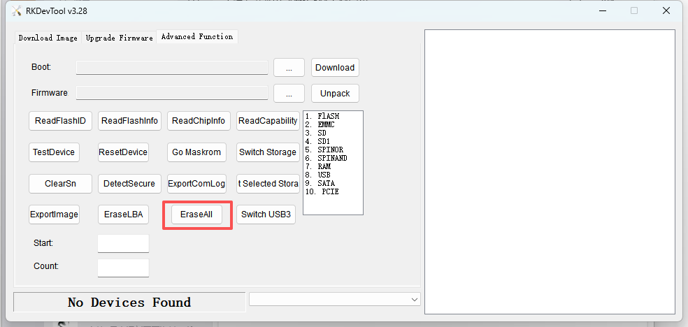
Task: Click the Switch USB3 button
Action: [266, 215]
